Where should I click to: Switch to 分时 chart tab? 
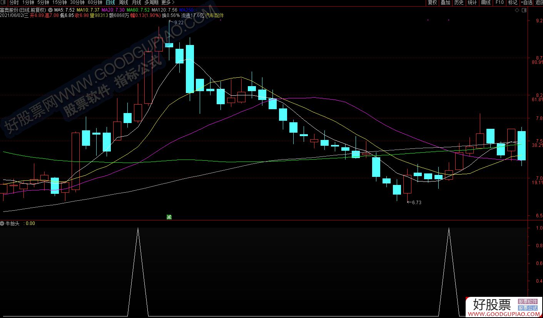(14, 2)
